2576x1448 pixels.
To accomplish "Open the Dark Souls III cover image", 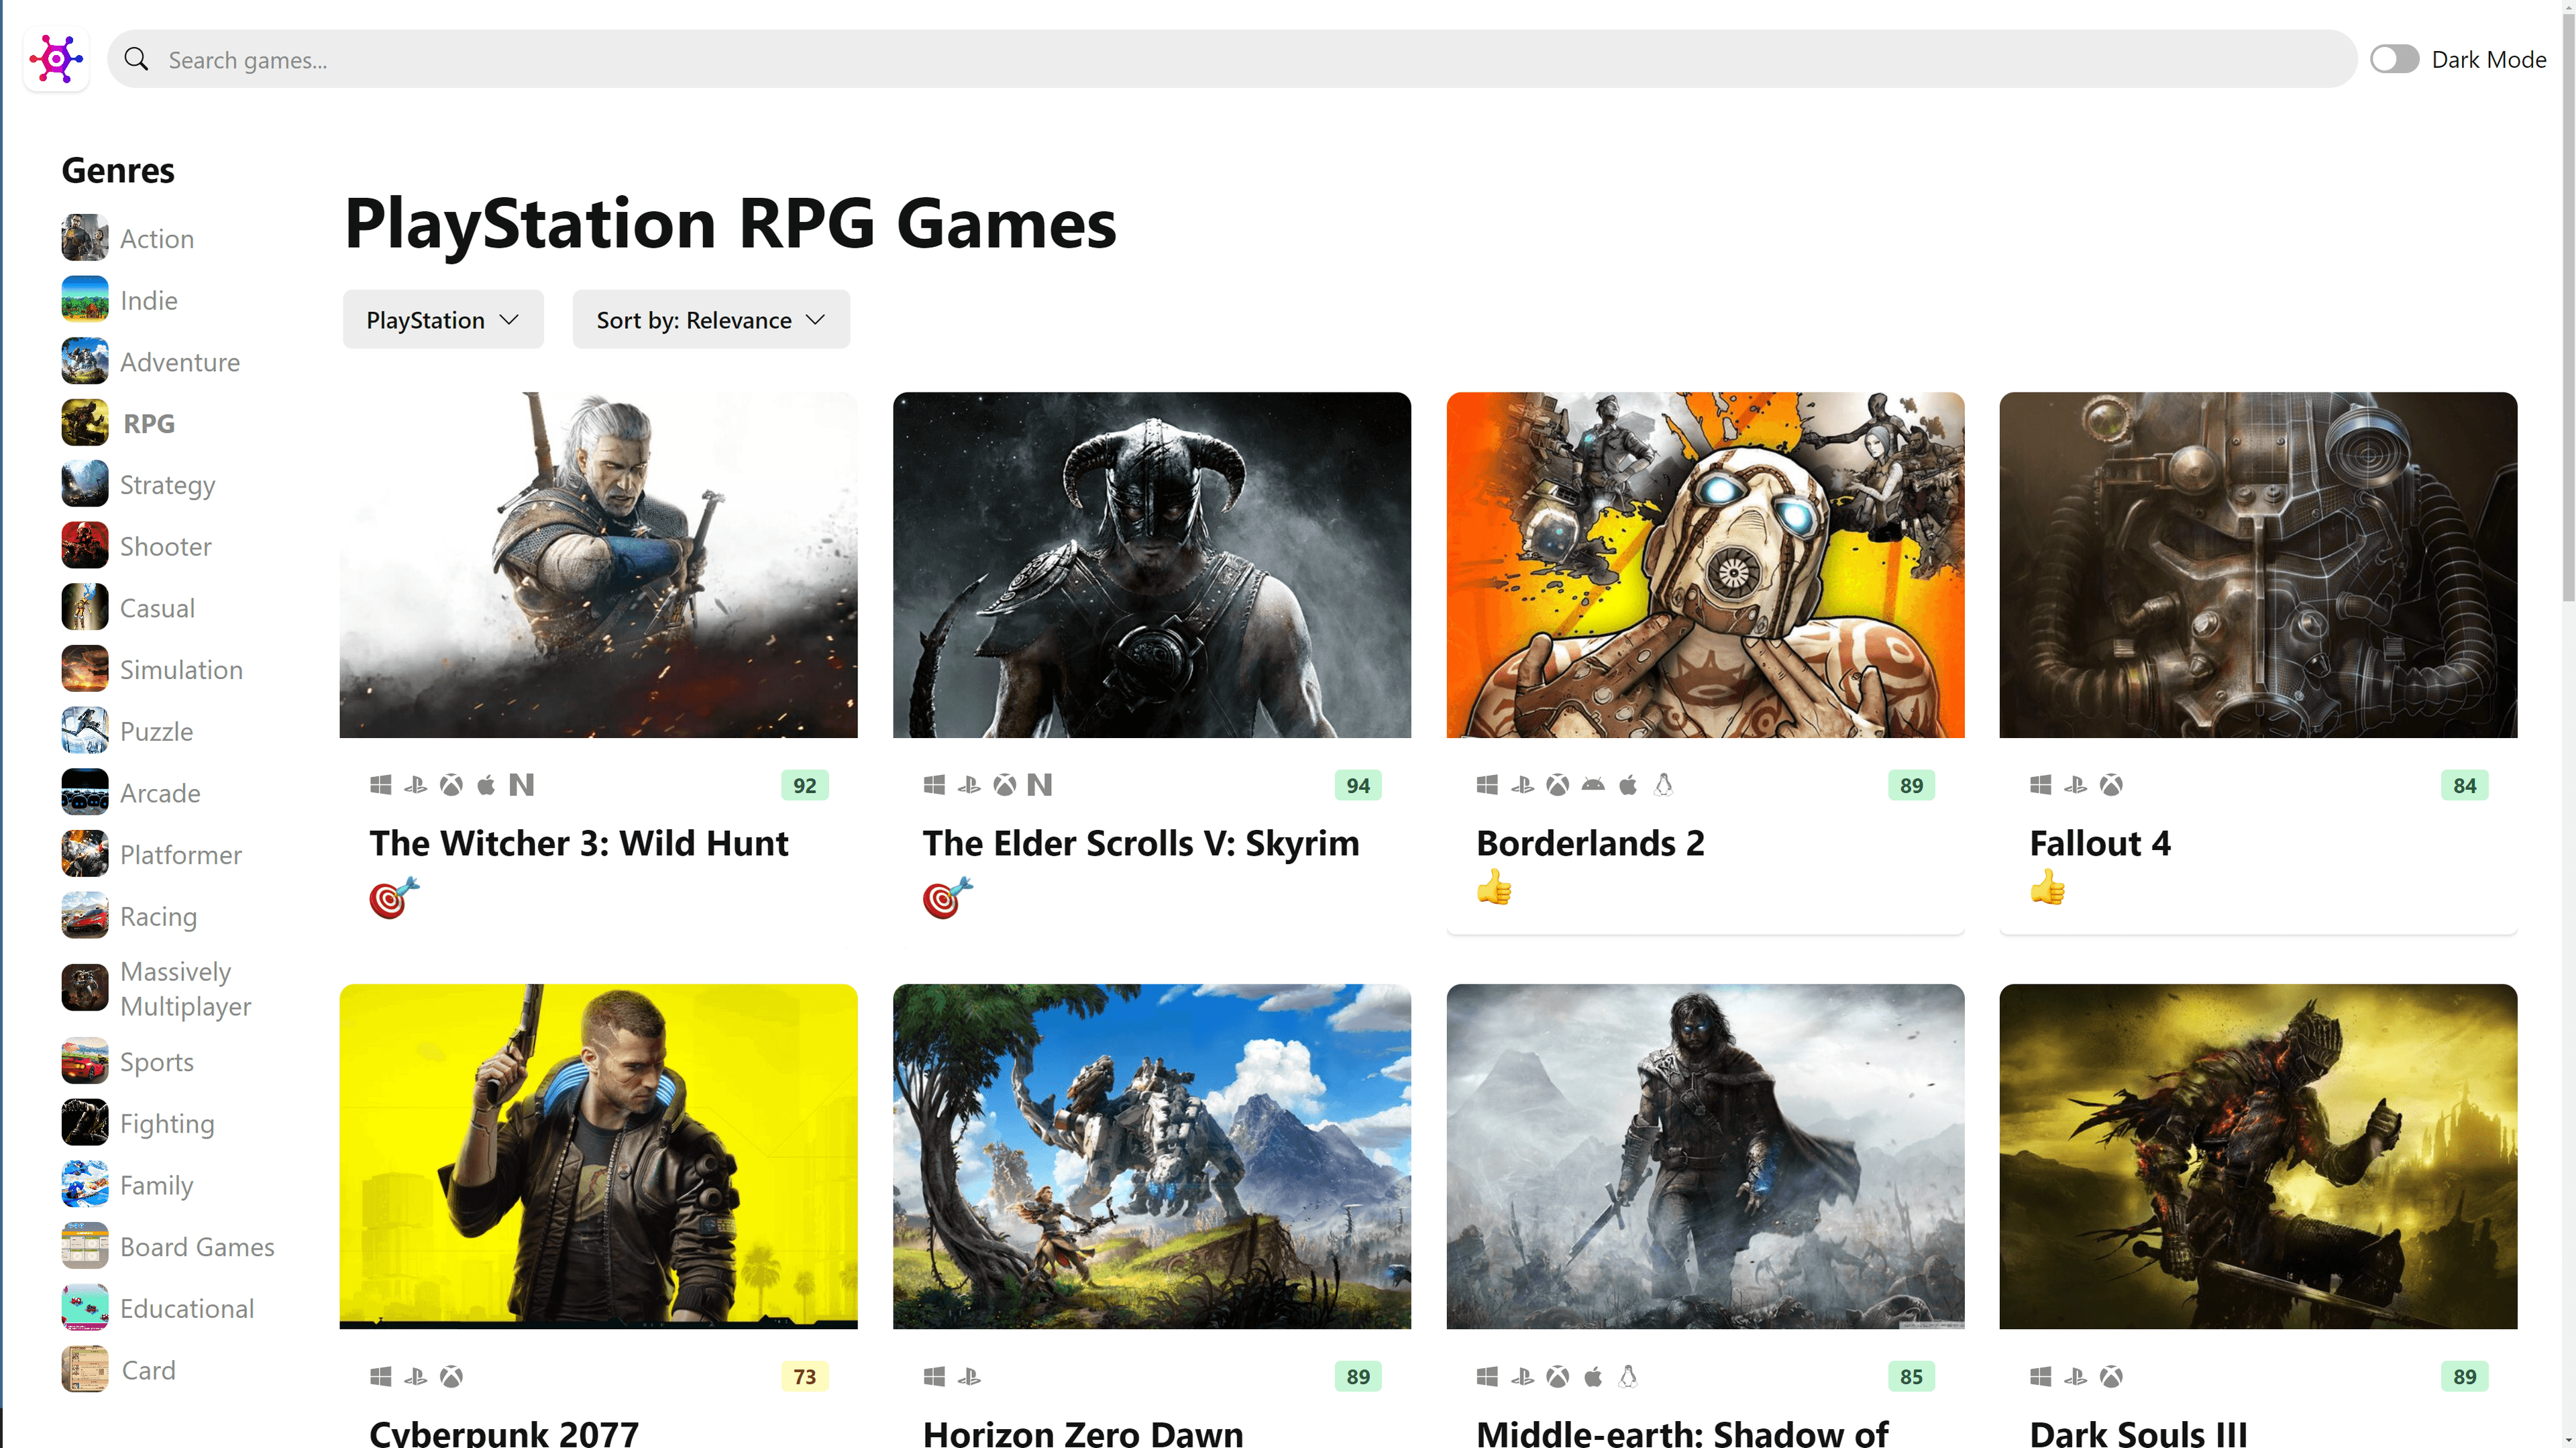I will point(2258,1156).
